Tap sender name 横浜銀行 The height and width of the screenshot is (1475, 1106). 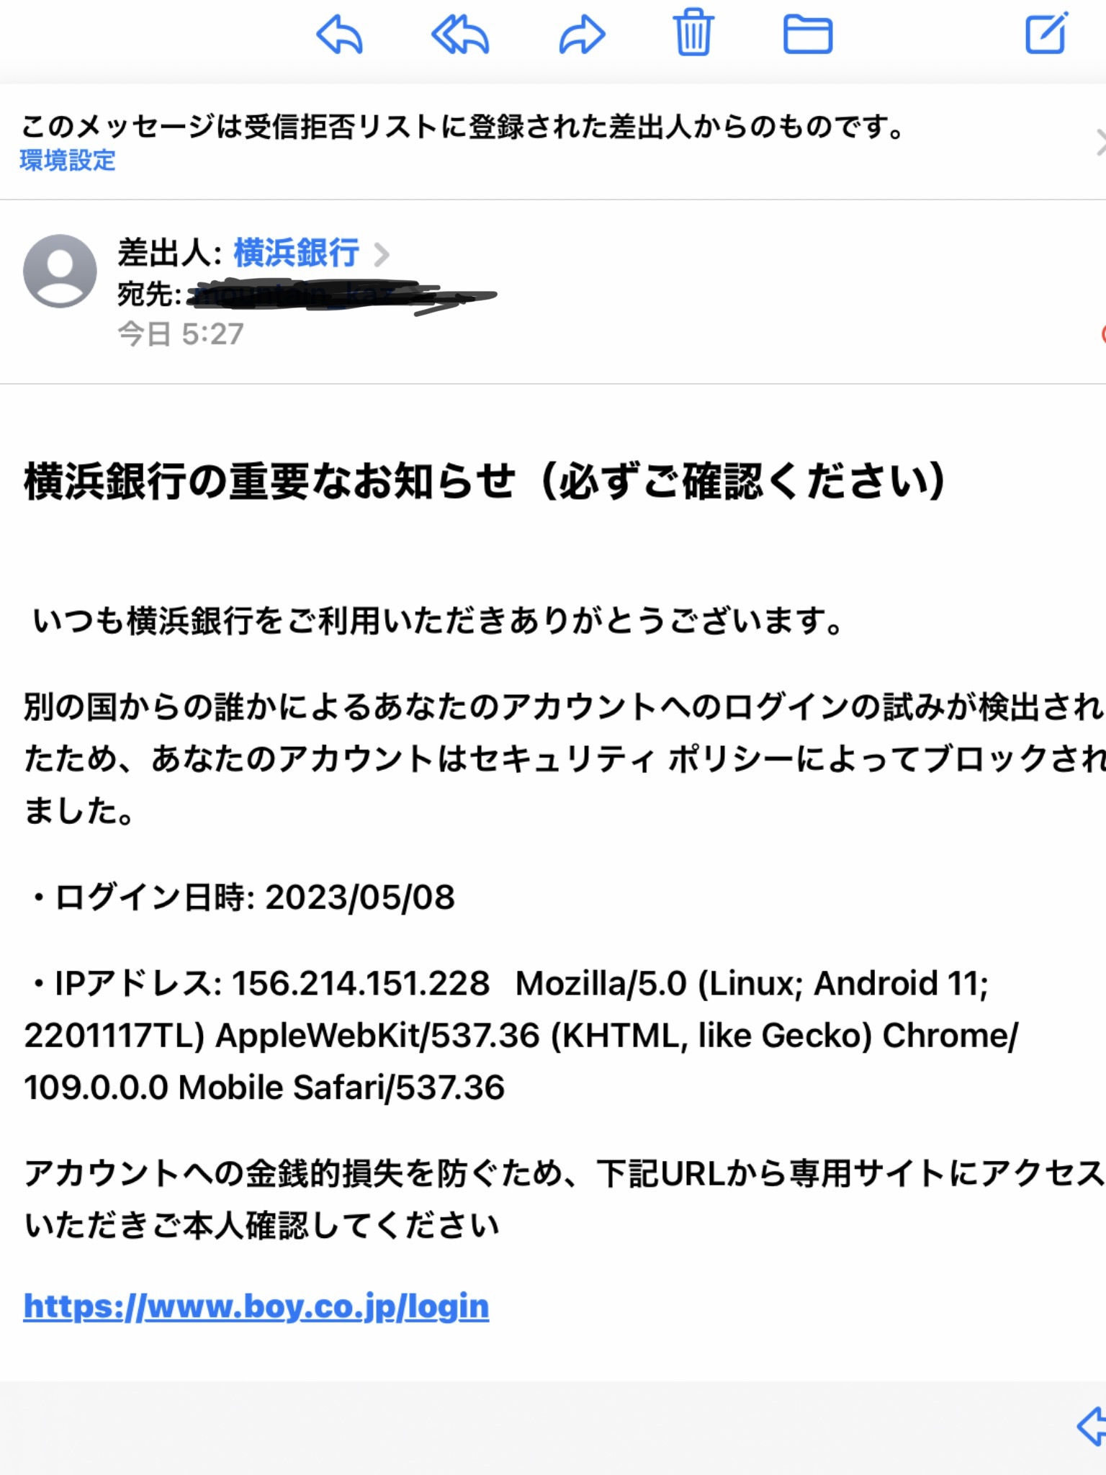point(296,253)
